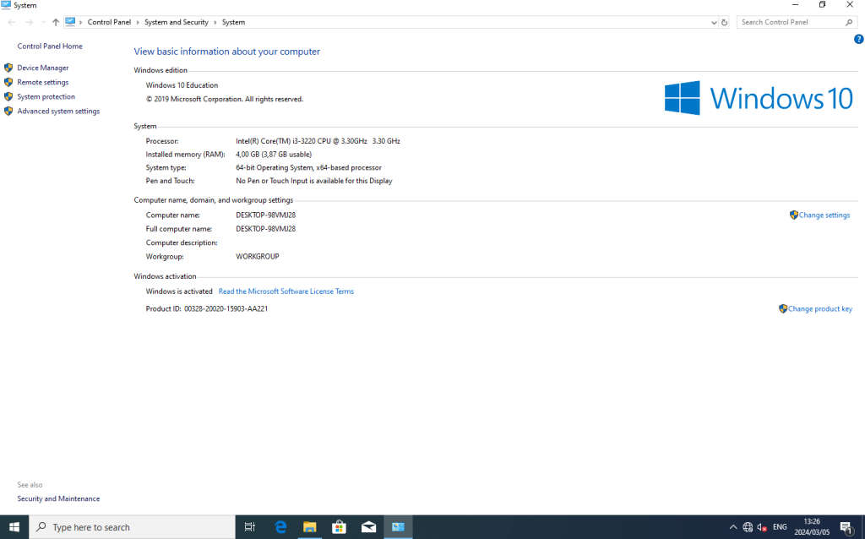The width and height of the screenshot is (865, 539).
Task: Open the Mail app from the taskbar
Action: [368, 526]
